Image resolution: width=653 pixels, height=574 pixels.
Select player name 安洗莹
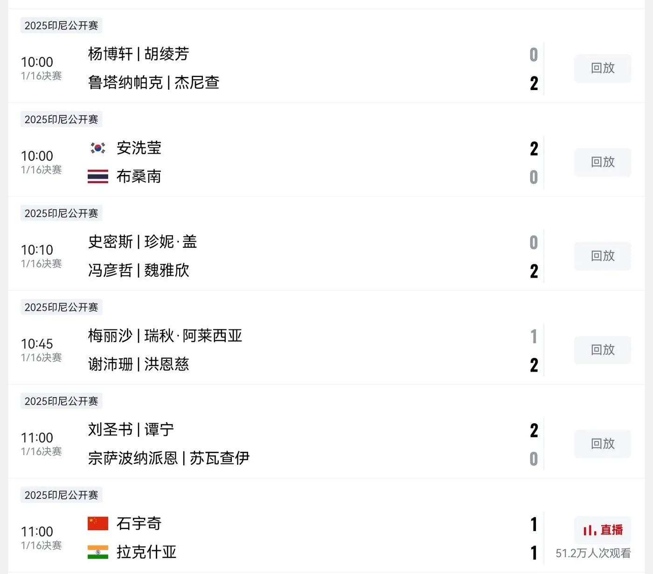pos(139,148)
